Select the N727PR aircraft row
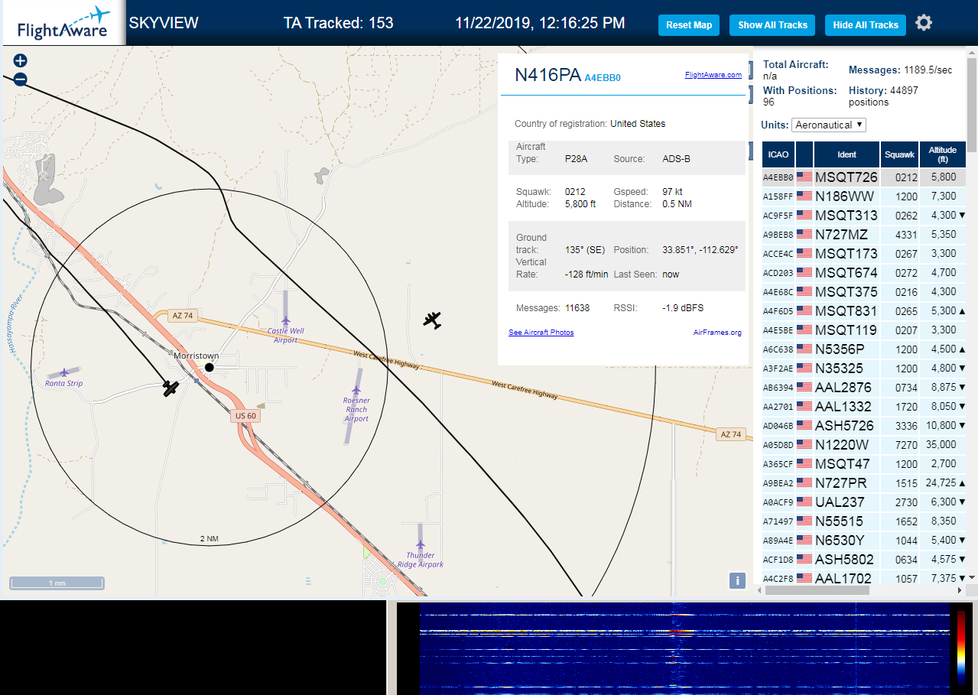This screenshot has height=695, width=978. tap(864, 482)
